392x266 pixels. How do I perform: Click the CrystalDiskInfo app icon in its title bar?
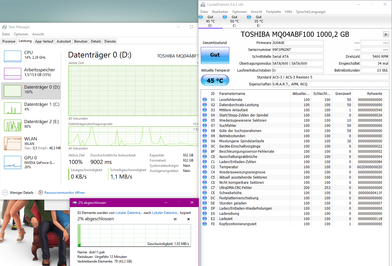tap(203, 4)
